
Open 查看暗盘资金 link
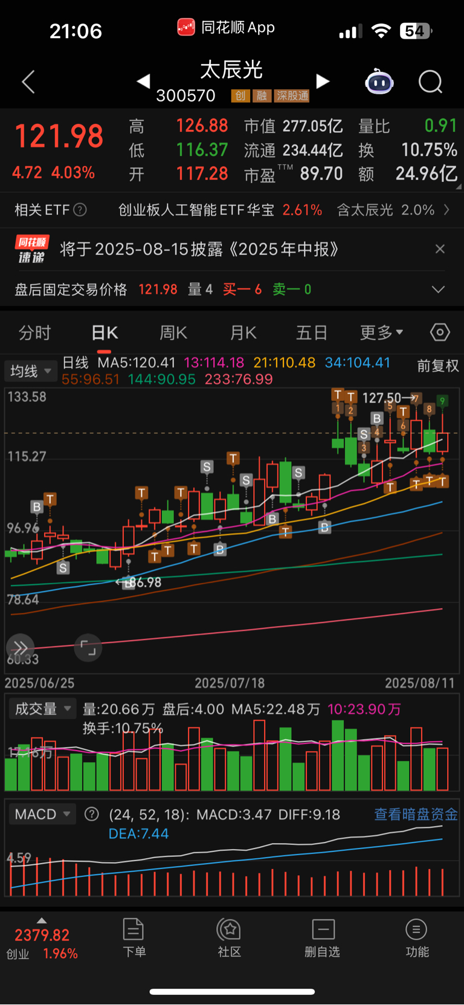(416, 814)
